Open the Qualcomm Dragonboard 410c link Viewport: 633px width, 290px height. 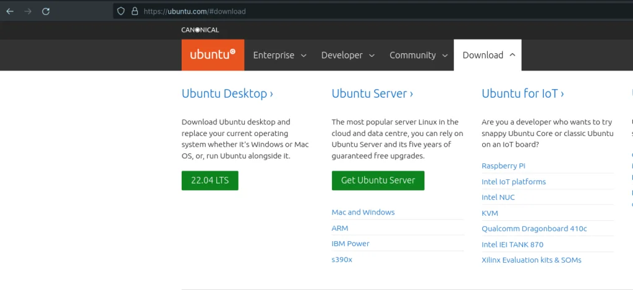534,229
